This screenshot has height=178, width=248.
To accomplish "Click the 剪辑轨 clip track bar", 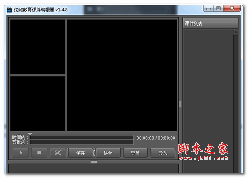I will (82, 142).
